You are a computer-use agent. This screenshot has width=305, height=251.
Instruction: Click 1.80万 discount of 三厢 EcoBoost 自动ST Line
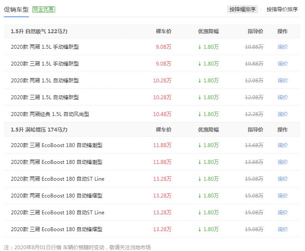(209, 213)
